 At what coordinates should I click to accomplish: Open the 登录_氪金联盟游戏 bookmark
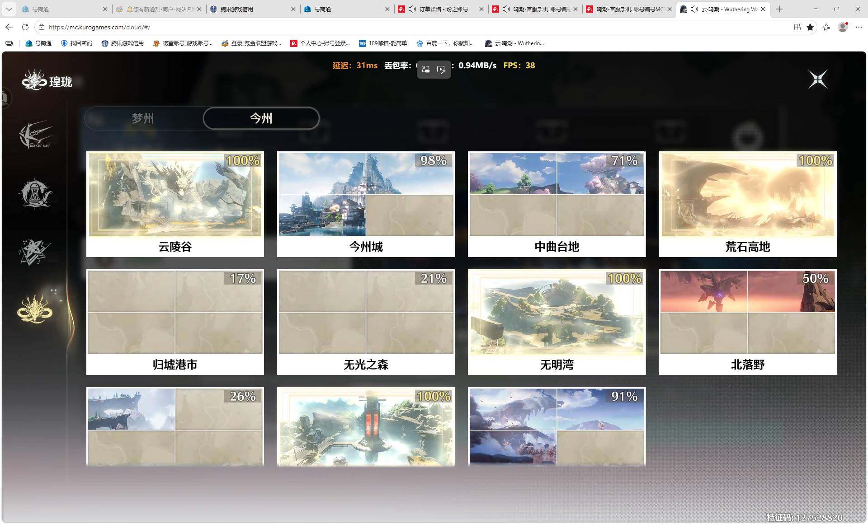[251, 43]
